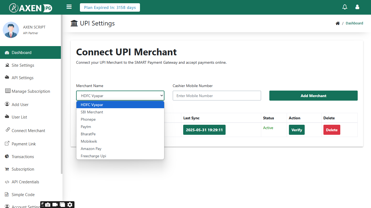
Task: Click the home icon in breadcrumb
Action: pos(338,23)
